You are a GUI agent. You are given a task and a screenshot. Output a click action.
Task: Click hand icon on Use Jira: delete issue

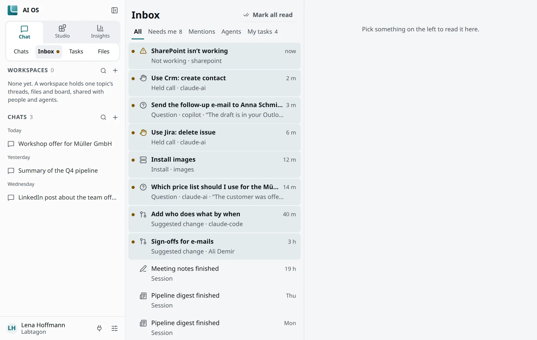143,132
